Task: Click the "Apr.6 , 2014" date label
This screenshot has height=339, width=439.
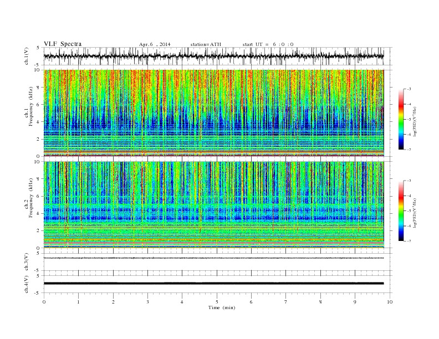Action: [x=155, y=44]
